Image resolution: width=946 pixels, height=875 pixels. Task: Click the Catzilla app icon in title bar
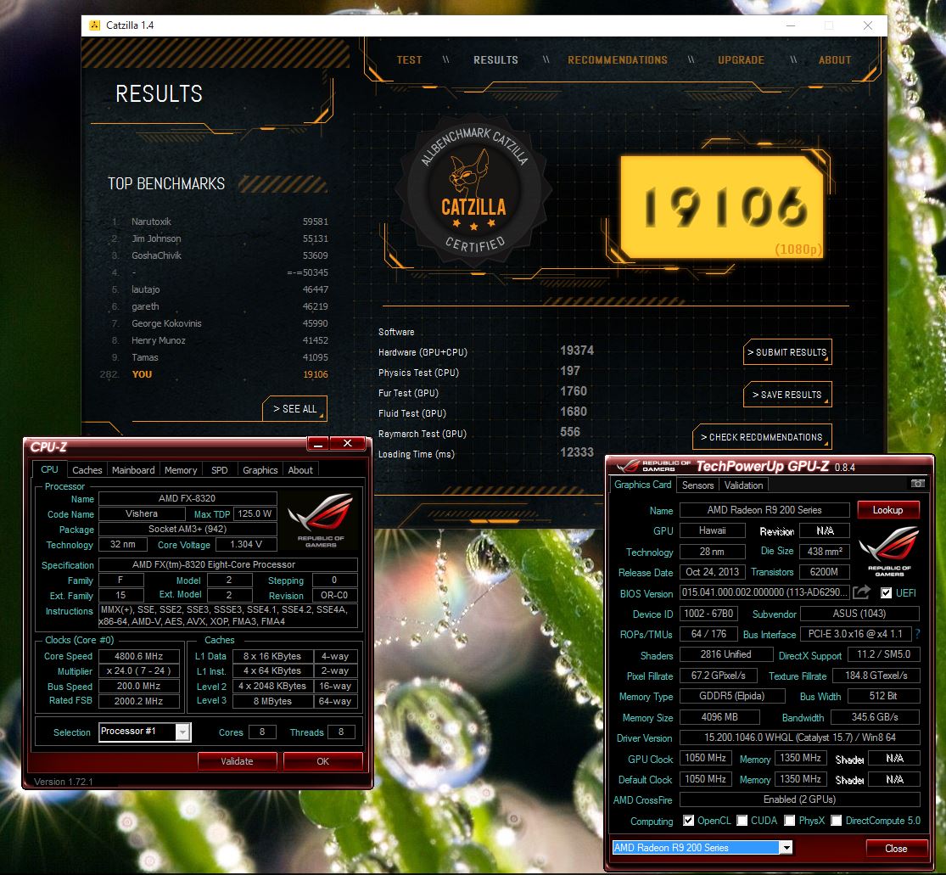95,25
